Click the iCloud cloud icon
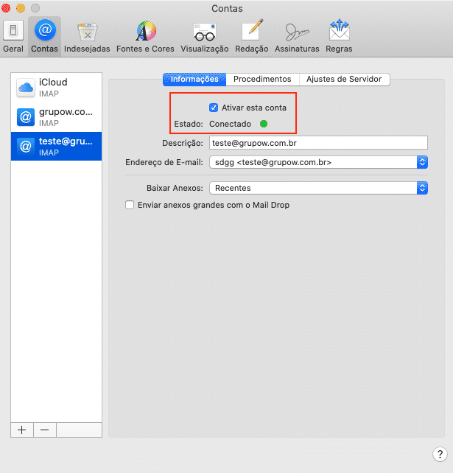 point(26,88)
